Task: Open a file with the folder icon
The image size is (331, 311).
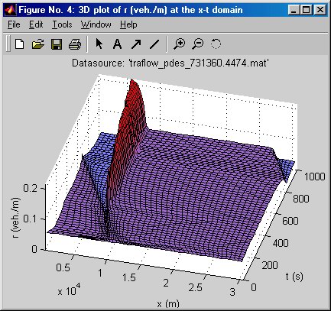Action: (38, 44)
